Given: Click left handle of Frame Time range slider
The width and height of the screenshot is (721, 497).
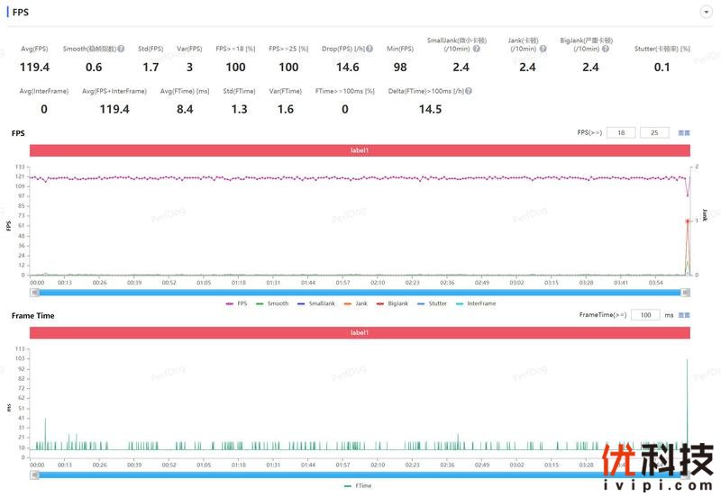Looking at the screenshot, I should [34, 475].
